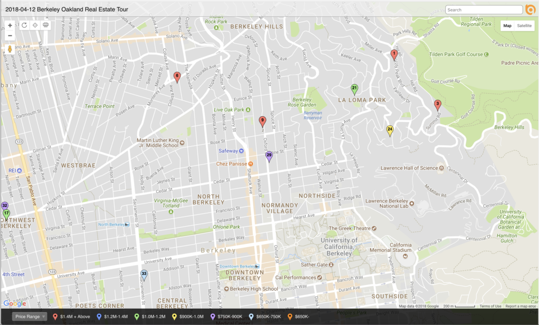The image size is (539, 325).
Task: Select red map marker number 6
Action: click(x=177, y=77)
